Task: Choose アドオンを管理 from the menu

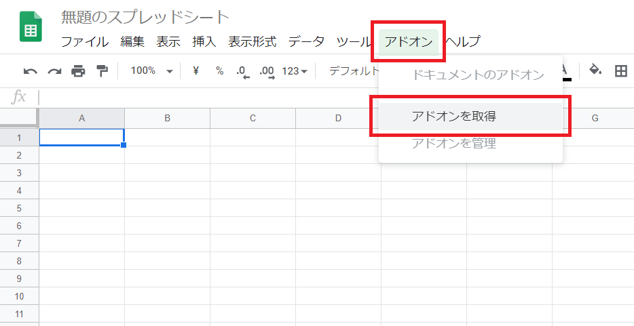Action: (470, 143)
